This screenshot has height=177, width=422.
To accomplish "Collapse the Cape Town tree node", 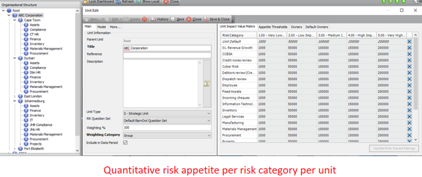I will (14, 20).
